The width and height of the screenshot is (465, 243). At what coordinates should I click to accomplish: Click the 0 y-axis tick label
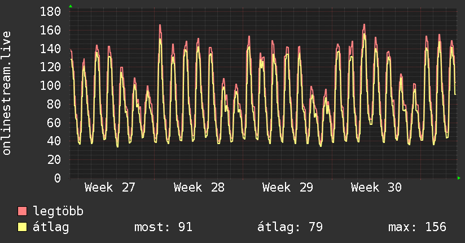pos(58,178)
